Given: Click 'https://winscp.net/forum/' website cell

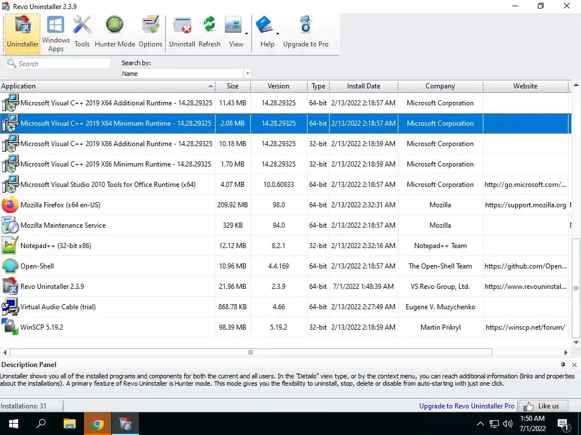Looking at the screenshot, I should click(x=525, y=327).
